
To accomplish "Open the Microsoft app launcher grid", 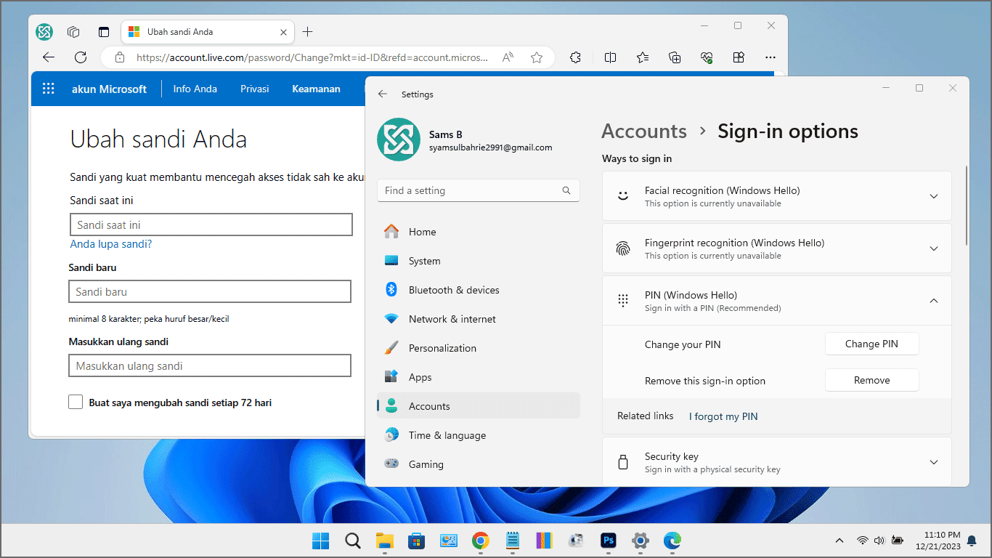I will click(49, 89).
